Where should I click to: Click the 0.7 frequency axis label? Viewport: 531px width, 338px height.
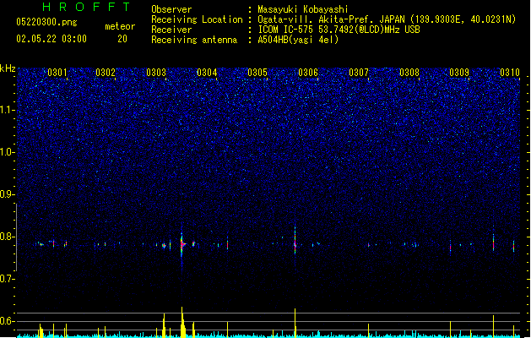click(8, 279)
